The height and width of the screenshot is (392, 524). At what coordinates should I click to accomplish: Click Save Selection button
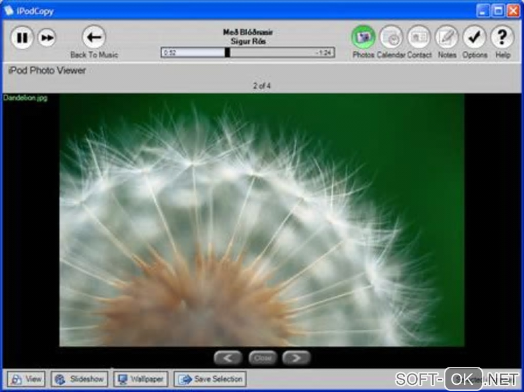pyautogui.click(x=210, y=379)
